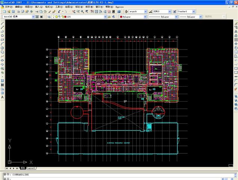Click the Dimension Style icon beside DIM50
The width and height of the screenshot is (238, 180).
(150, 11)
